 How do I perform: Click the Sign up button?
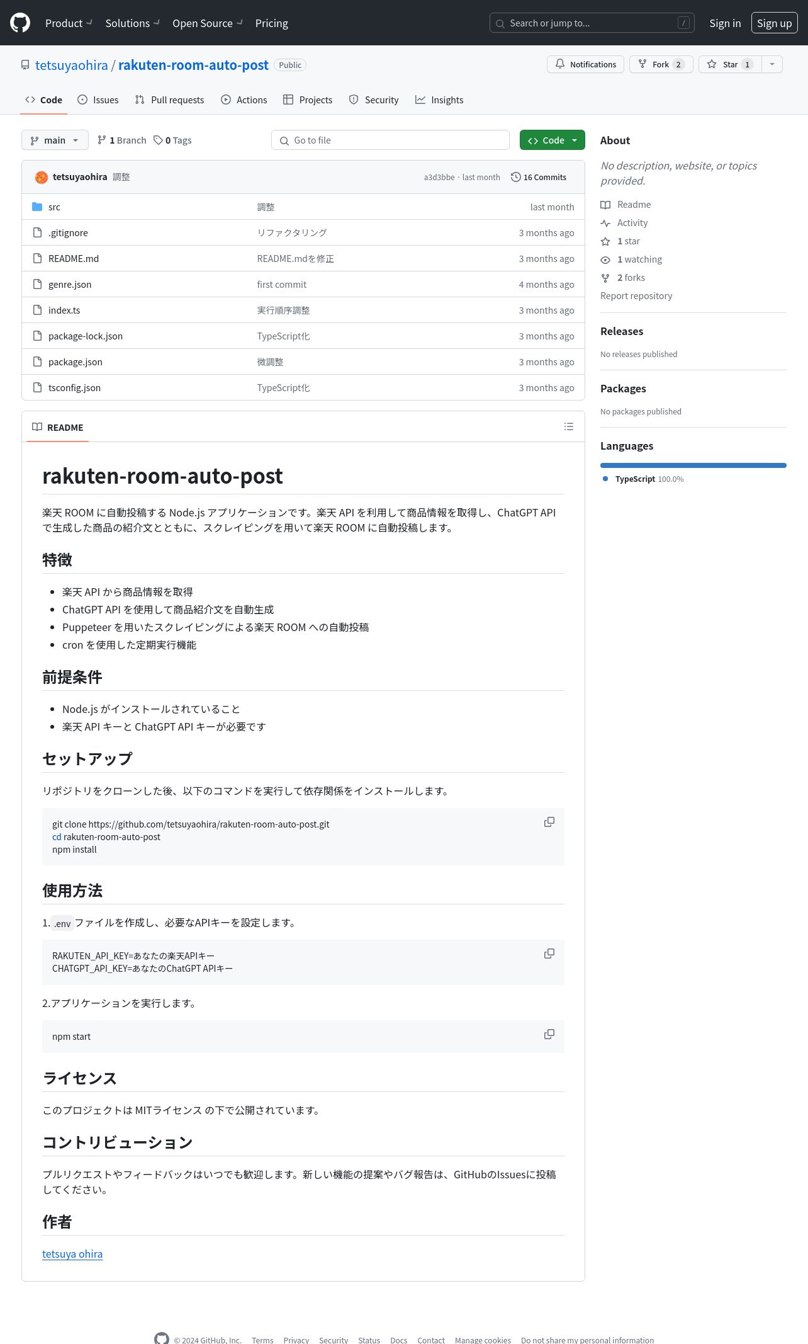774,23
